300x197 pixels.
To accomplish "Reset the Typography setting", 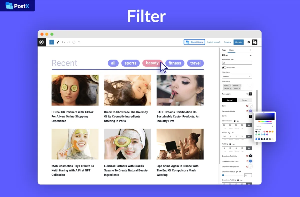I will [x=247, y=94].
